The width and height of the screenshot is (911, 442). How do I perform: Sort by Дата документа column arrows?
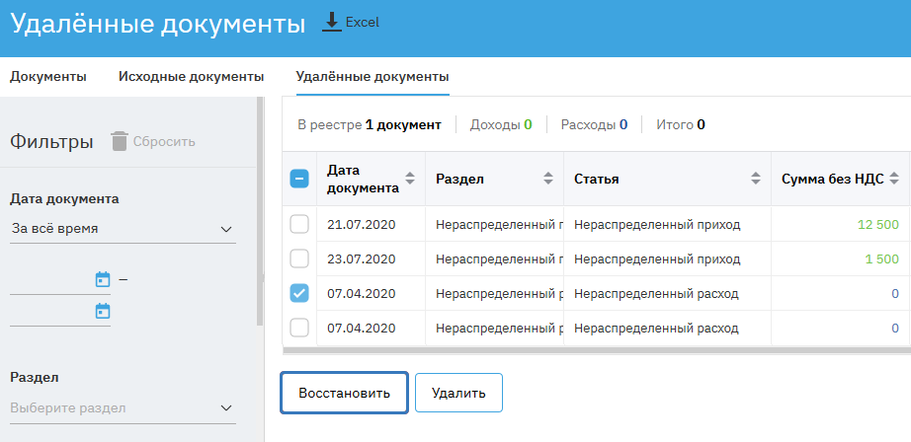pyautogui.click(x=410, y=180)
